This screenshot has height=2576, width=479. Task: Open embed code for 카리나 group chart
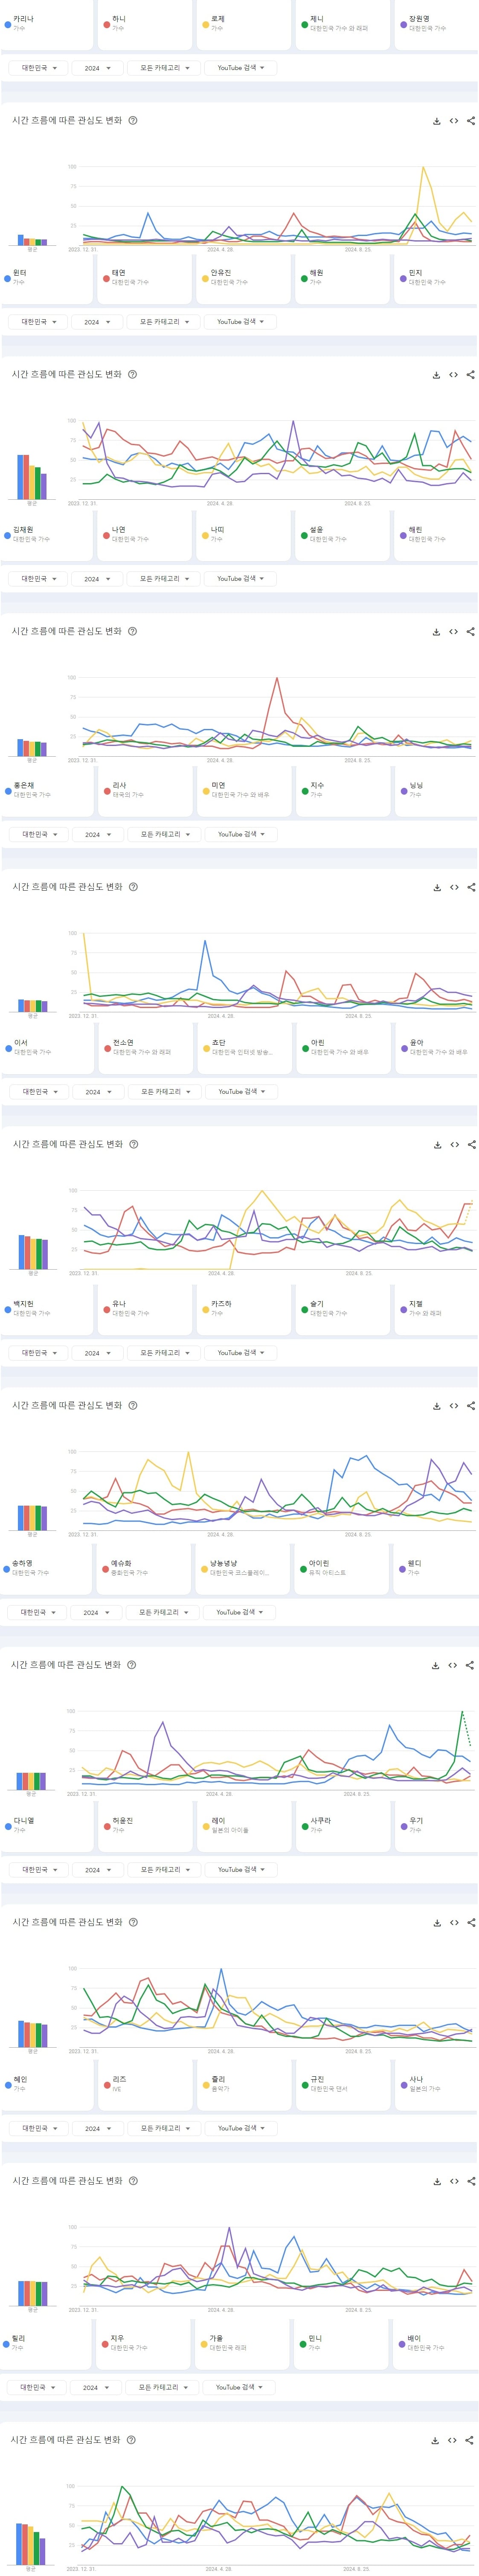tap(453, 121)
